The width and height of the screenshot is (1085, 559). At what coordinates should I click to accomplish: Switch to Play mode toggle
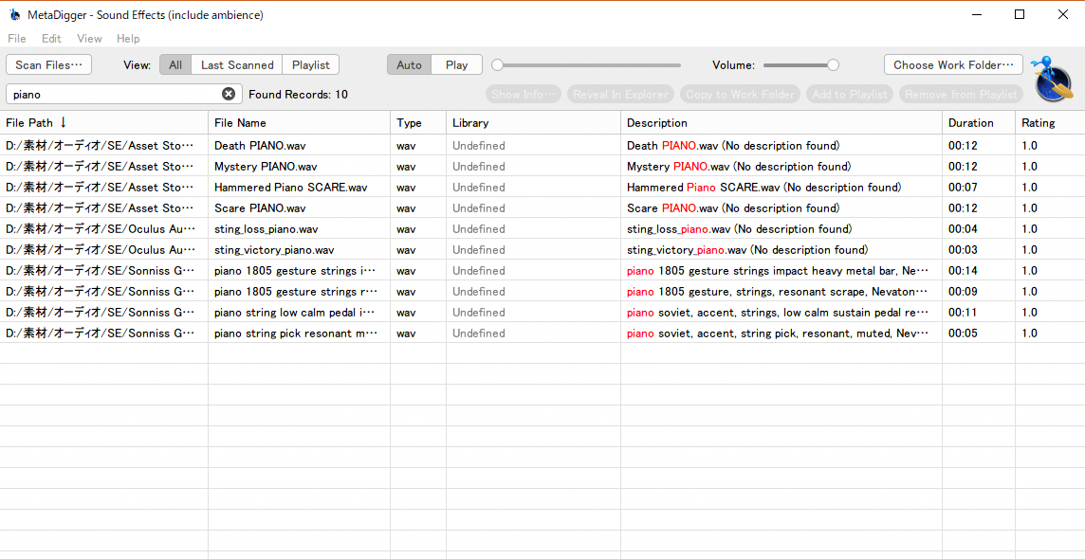(x=456, y=64)
